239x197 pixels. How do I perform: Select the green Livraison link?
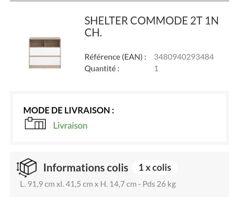(x=70, y=126)
